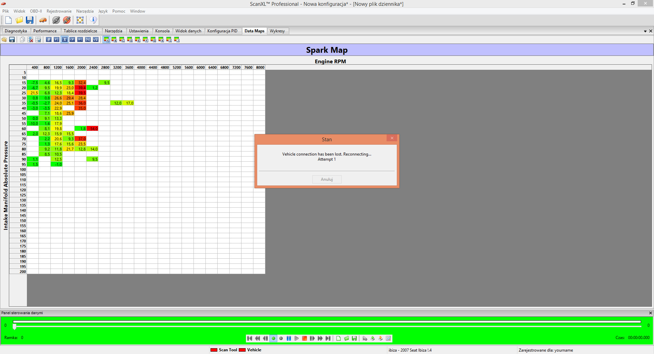This screenshot has width=654, height=354.
Task: Jump to last frame of log
Action: [x=328, y=338]
